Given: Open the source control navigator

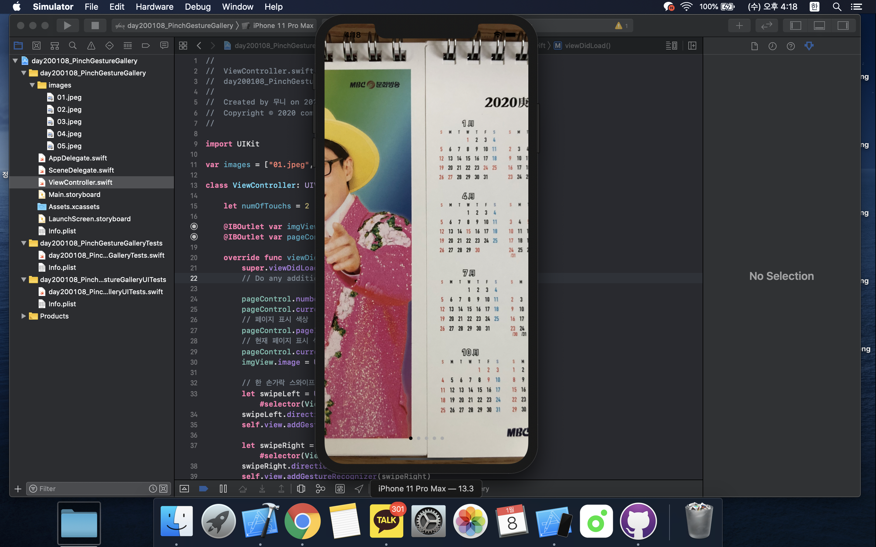Looking at the screenshot, I should (36, 46).
